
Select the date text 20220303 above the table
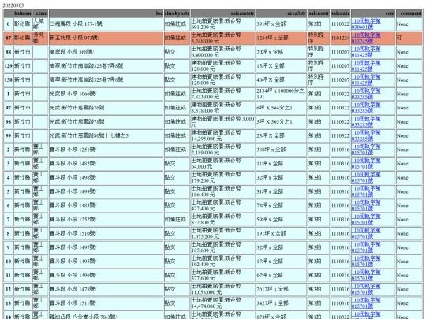click(13, 6)
